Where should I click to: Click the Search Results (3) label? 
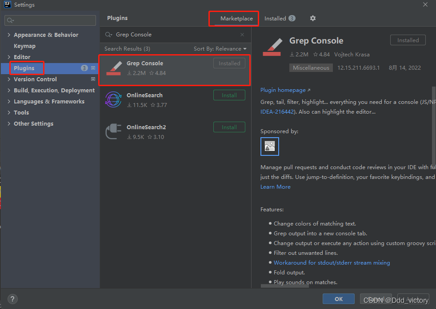(x=127, y=49)
